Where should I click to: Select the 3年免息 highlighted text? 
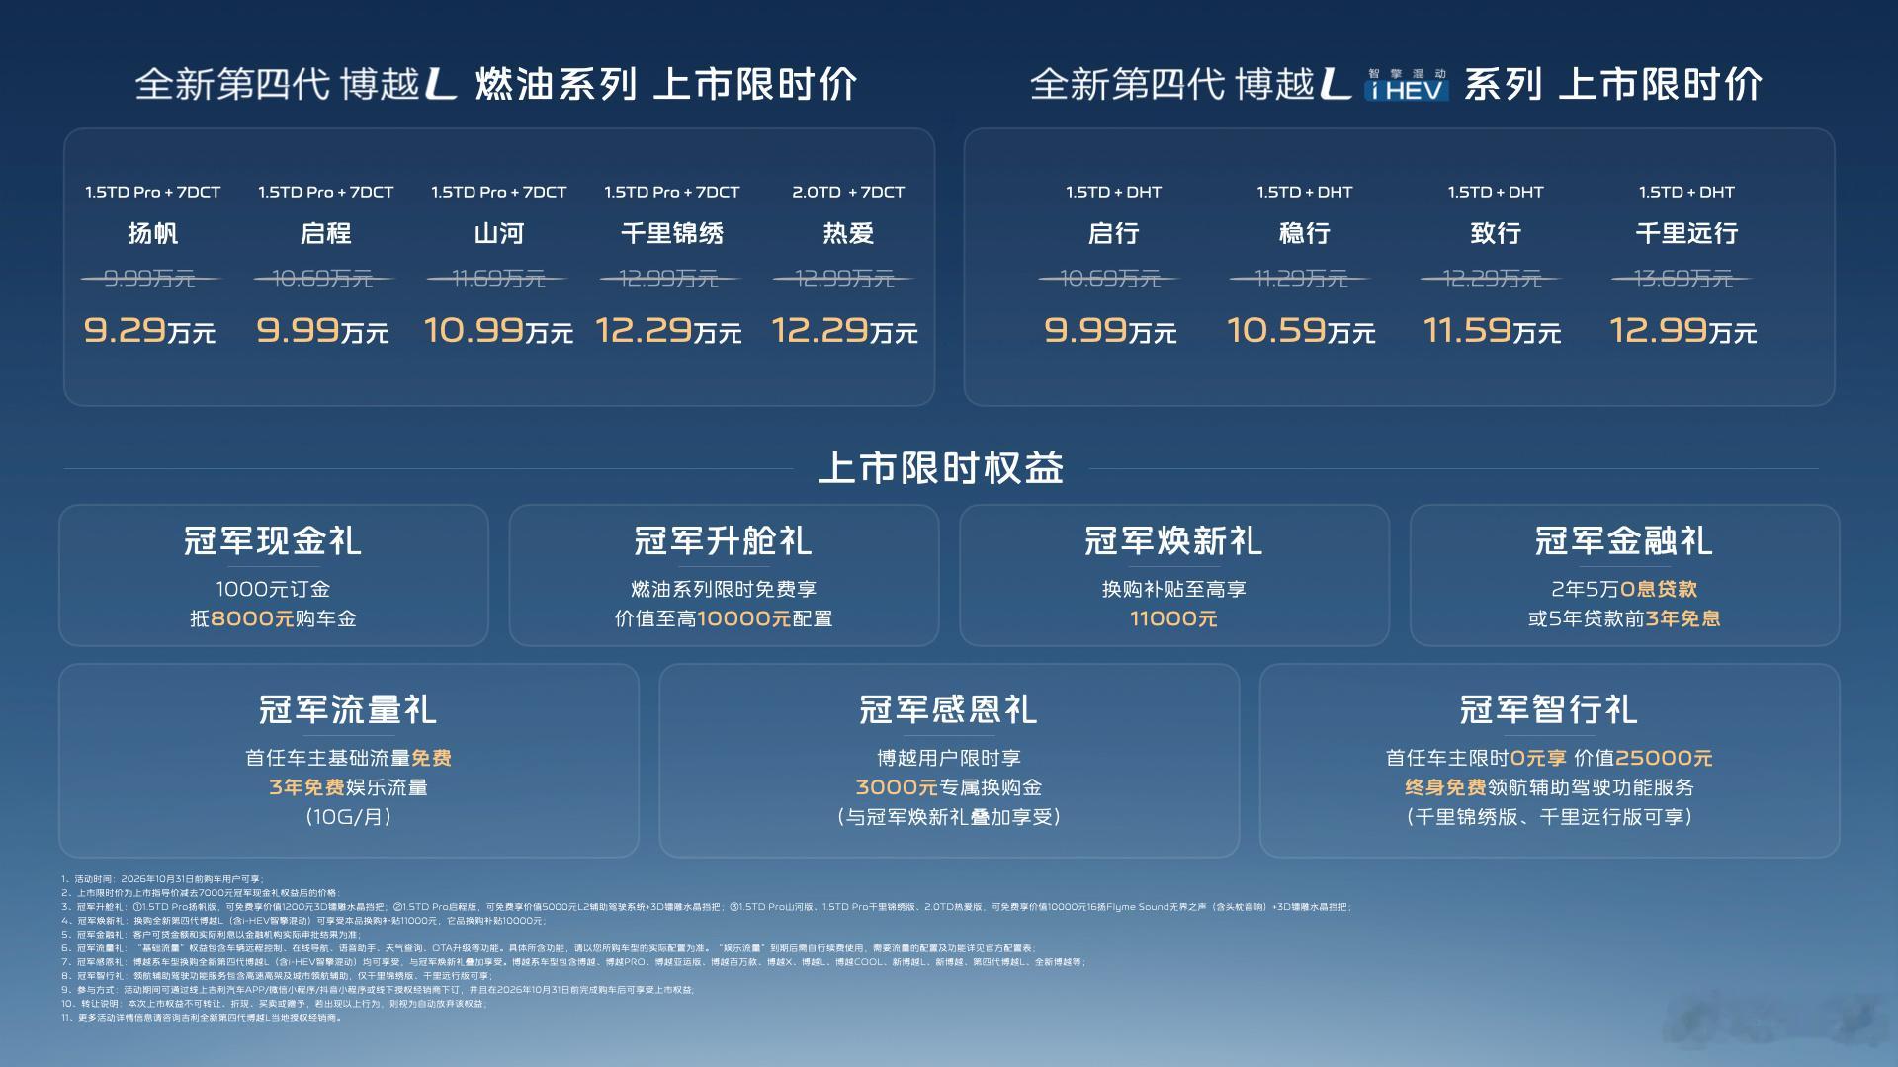click(x=1682, y=619)
